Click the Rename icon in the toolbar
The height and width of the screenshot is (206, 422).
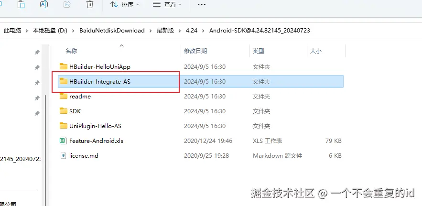[44, 4]
